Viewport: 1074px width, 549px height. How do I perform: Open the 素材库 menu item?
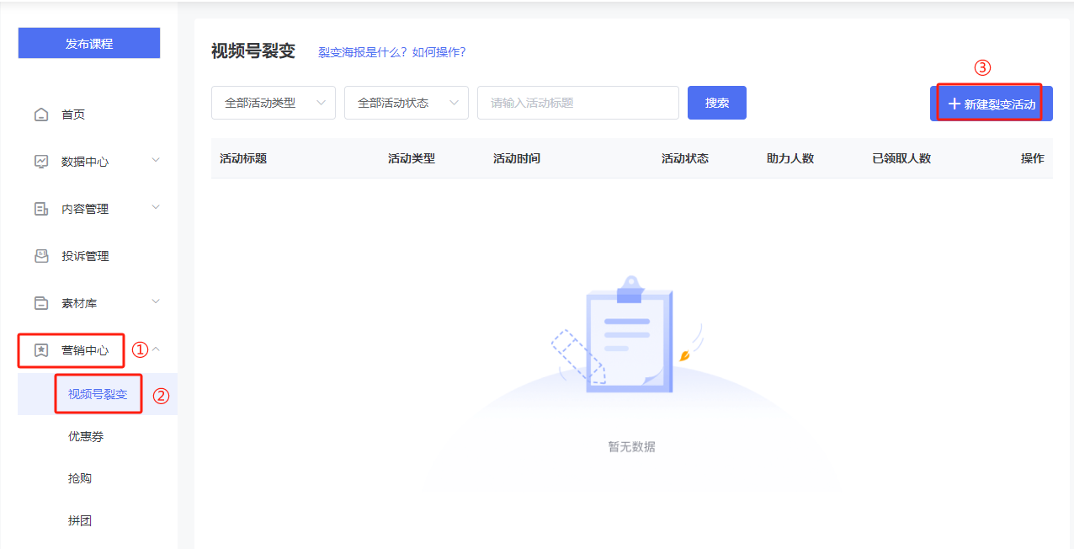(x=79, y=303)
